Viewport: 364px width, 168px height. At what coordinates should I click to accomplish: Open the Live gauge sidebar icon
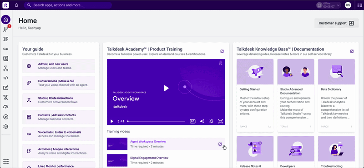click(x=6, y=107)
